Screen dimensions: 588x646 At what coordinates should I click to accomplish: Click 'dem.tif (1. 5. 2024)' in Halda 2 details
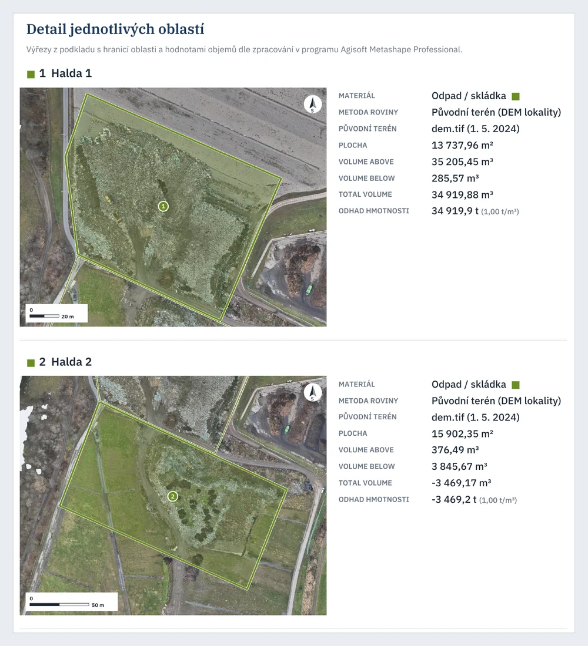475,417
